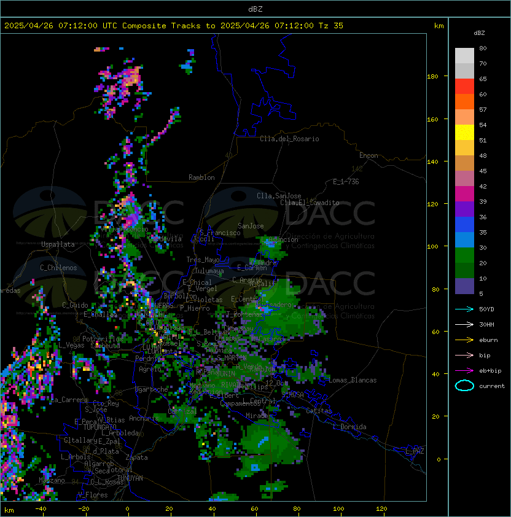Pick the bright yellow 54-51 dBZ swatch
Image resolution: width=511 pixels, height=517 pixels.
click(464, 132)
